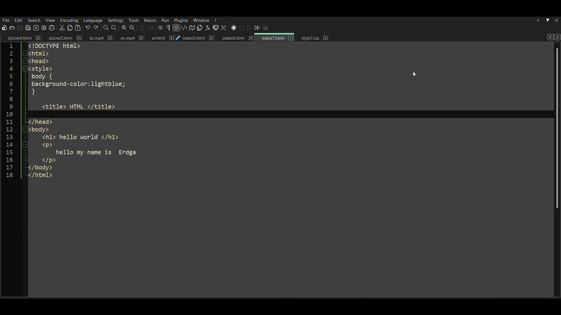Click the Copy toolbar icon

(70, 28)
